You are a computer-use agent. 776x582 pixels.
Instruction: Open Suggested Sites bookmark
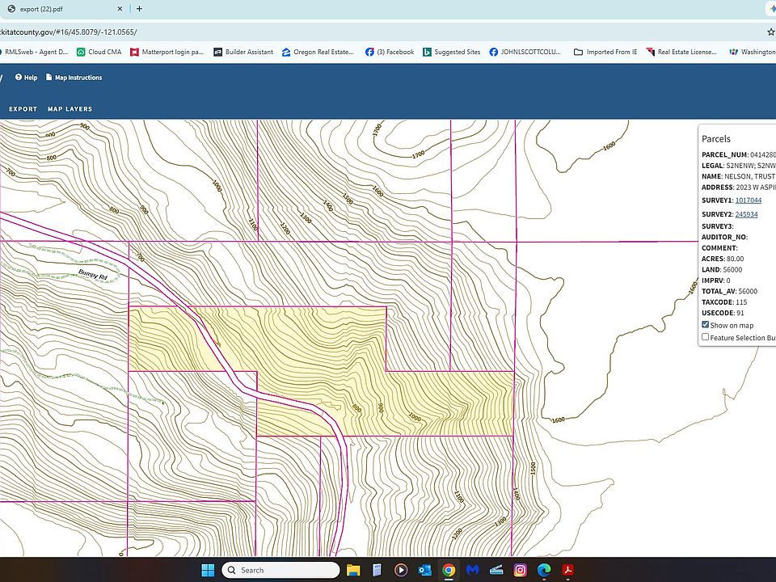tap(451, 52)
